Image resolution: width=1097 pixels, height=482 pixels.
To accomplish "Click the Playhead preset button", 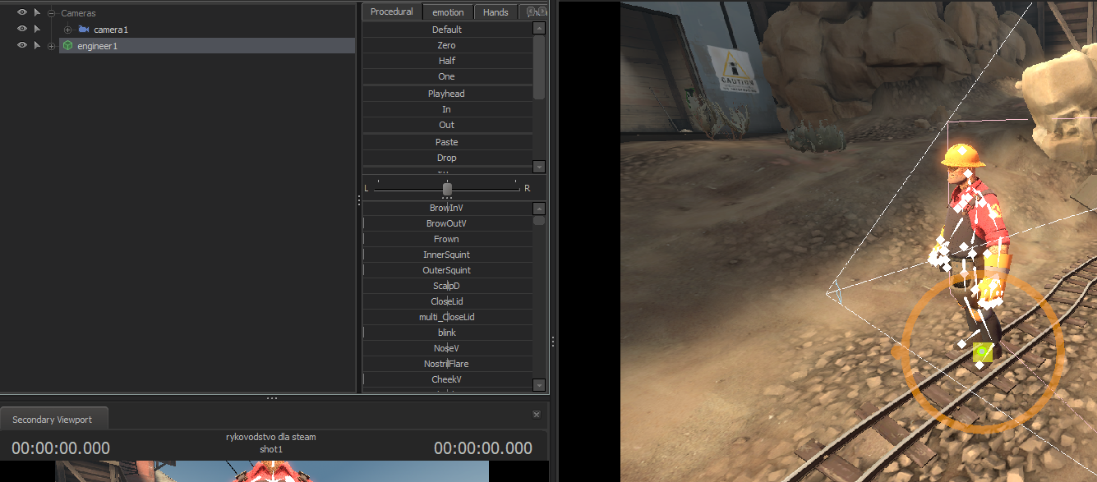I will click(x=447, y=94).
